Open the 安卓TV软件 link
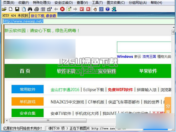The image size is (176, 132). coord(61,114)
